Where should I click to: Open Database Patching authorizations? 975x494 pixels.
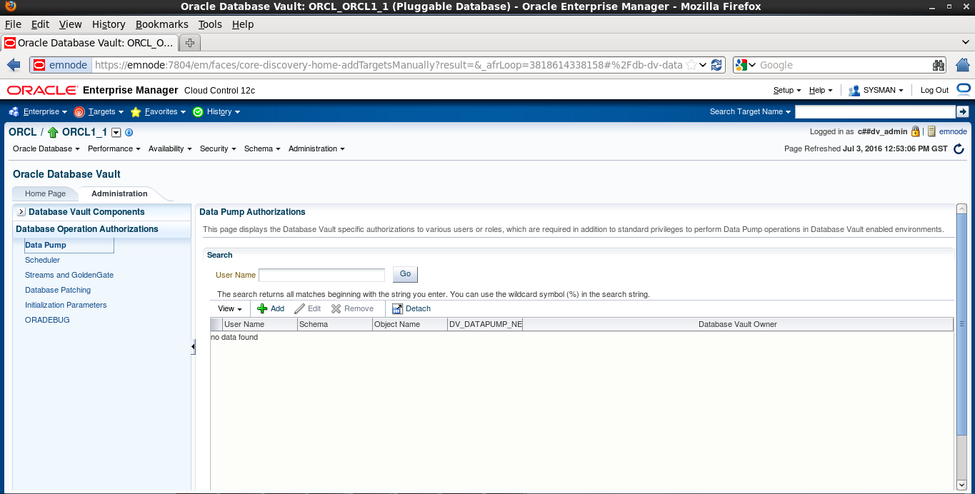click(58, 290)
